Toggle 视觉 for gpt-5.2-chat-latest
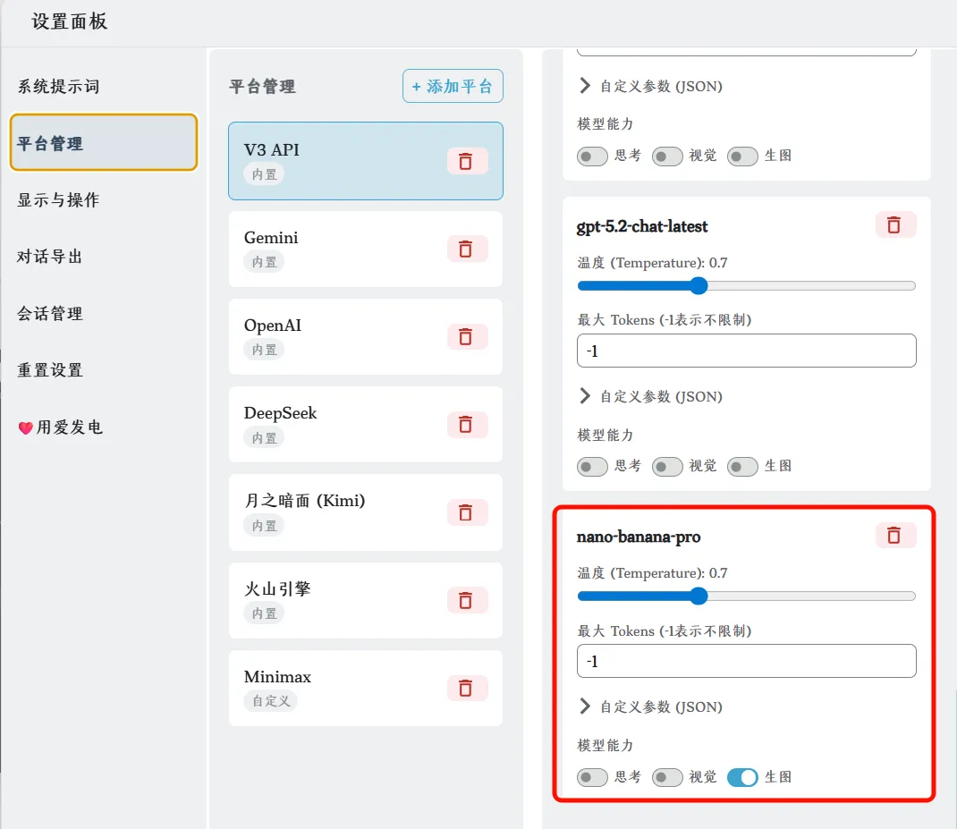This screenshot has width=957, height=829. (x=667, y=467)
